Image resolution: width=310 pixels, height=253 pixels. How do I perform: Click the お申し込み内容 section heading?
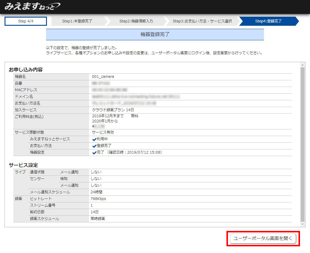pos(26,70)
